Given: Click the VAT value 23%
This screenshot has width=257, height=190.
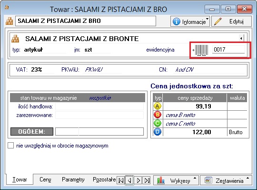Looking at the screenshot, I should click(x=37, y=70).
